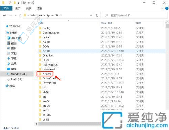Click the System32 search box
This screenshot has height=130, width=169.
[x=135, y=15]
